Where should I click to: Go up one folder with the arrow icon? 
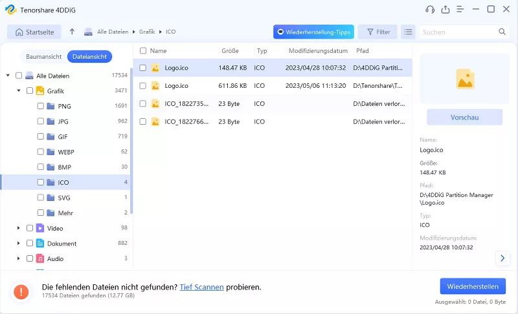(72, 32)
